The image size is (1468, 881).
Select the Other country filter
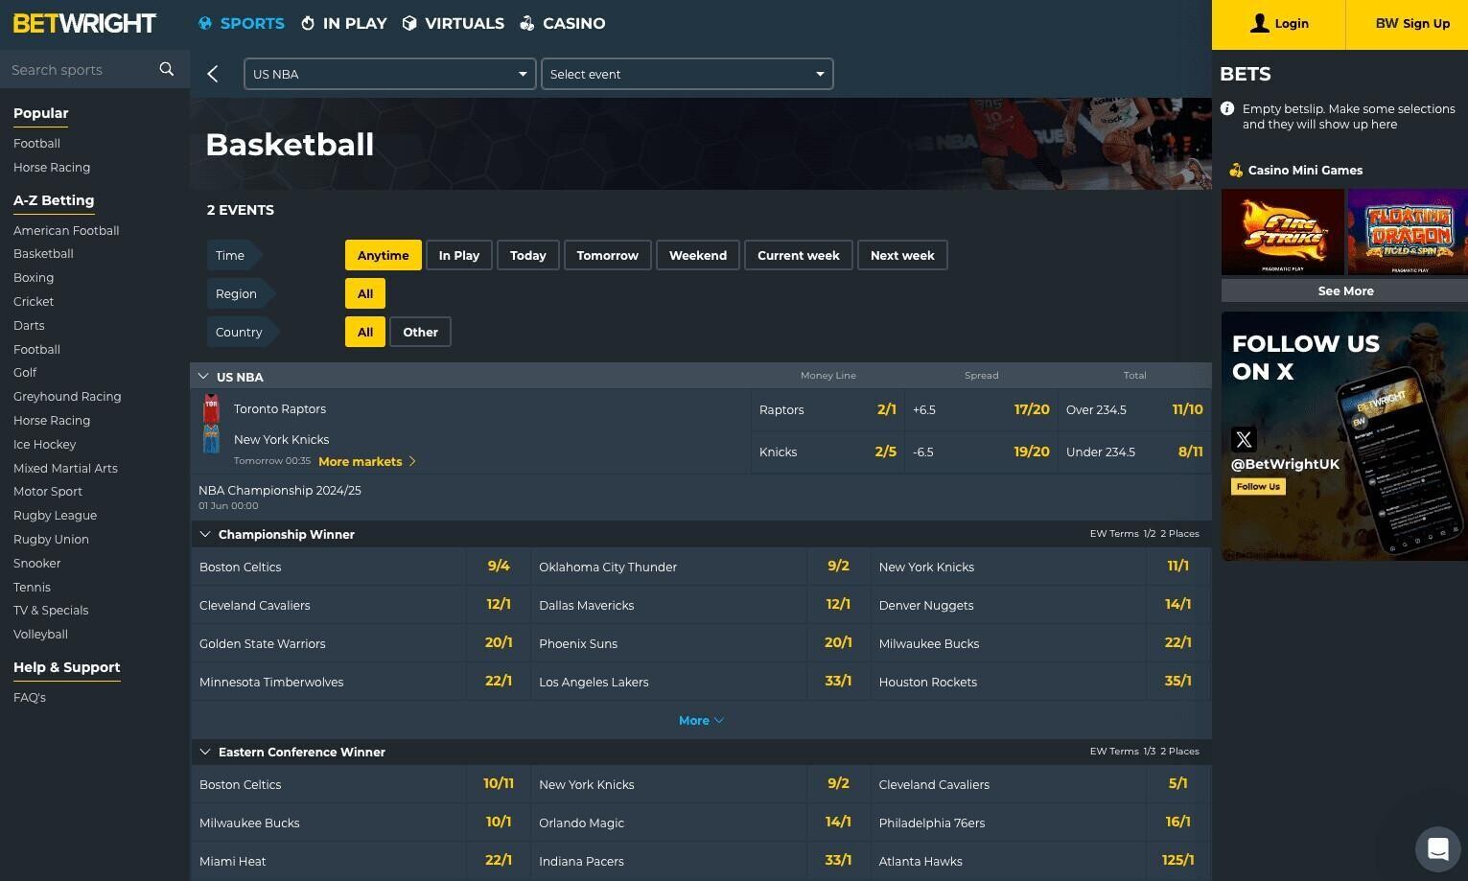(x=421, y=332)
